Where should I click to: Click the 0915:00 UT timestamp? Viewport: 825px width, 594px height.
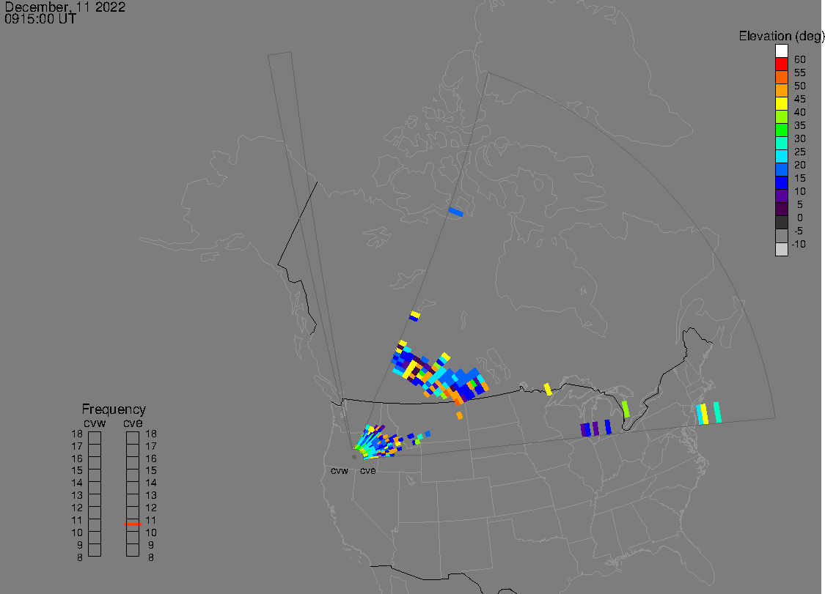point(40,20)
